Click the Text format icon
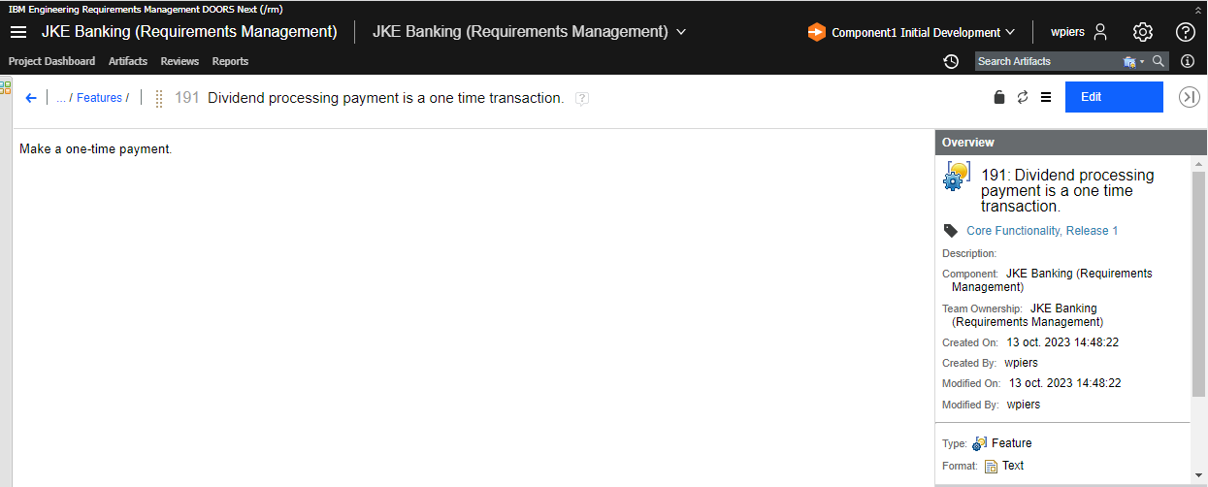Screen dimensions: 1208x487 (991, 466)
